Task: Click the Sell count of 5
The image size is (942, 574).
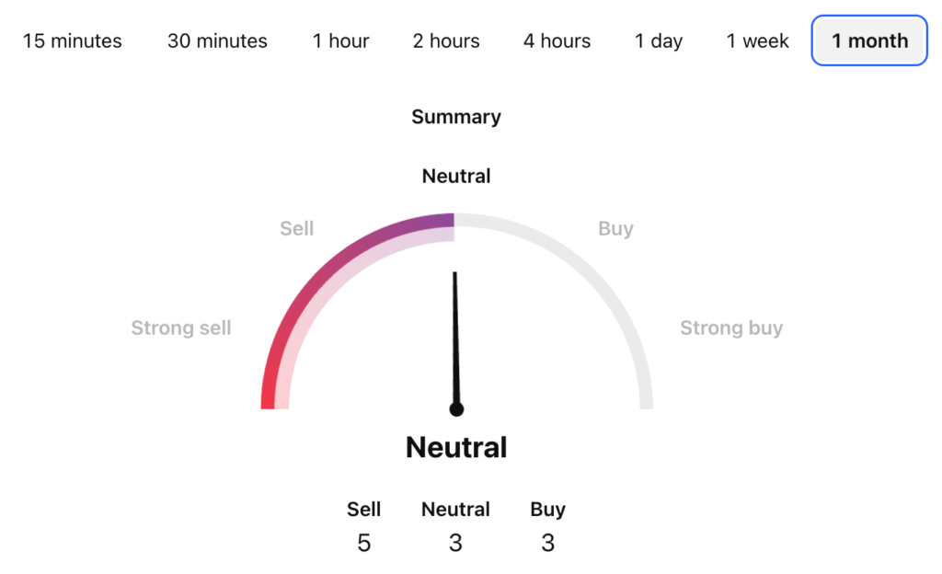Action: click(x=364, y=543)
